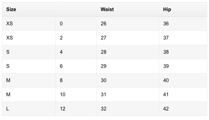Click numeric size 8 cell
Screen dimensions: 209x120
click(x=76, y=80)
